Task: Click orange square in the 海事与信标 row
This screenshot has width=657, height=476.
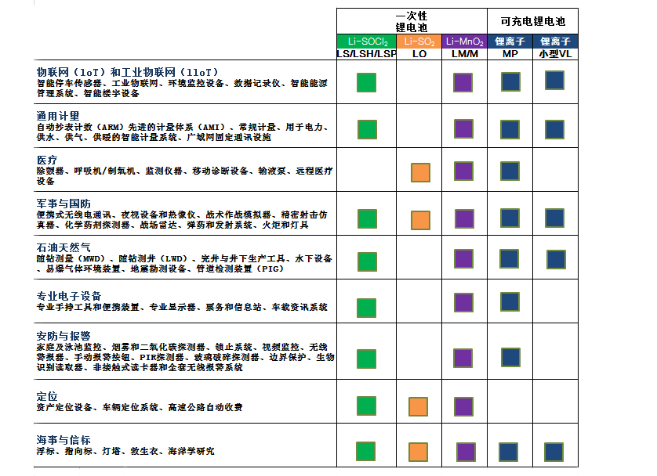Action: [418, 453]
